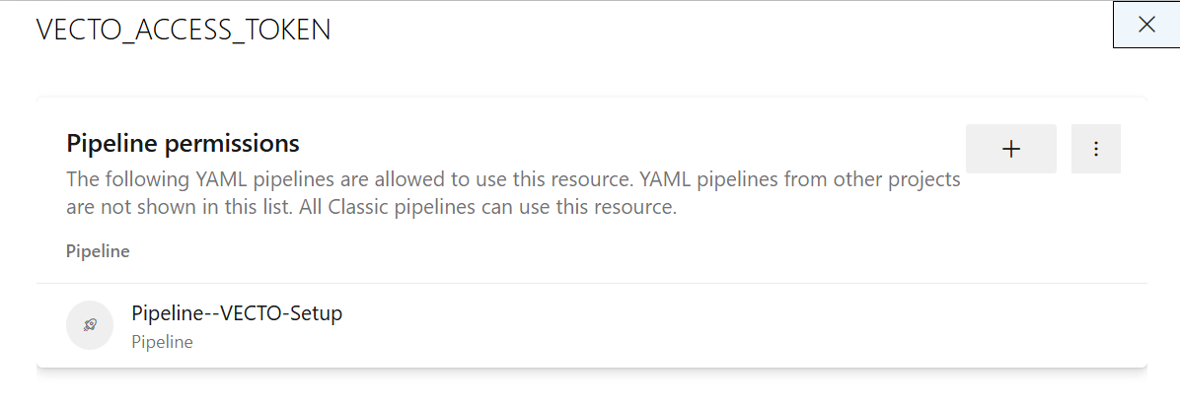Click the gray Pipeline subtitle under Pipeline--VECTO-Setup
Viewport: 1180px width, 406px height.
[162, 342]
